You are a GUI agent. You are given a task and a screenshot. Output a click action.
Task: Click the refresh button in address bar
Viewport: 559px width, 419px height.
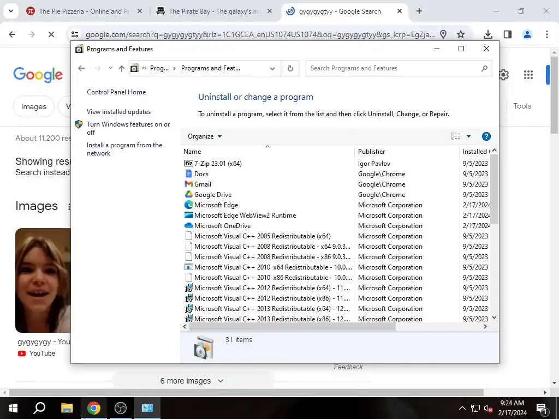[x=290, y=68]
